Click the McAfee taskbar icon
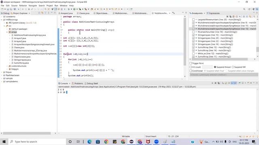Screen dimensions: 259x145 [x=148, y=141]
